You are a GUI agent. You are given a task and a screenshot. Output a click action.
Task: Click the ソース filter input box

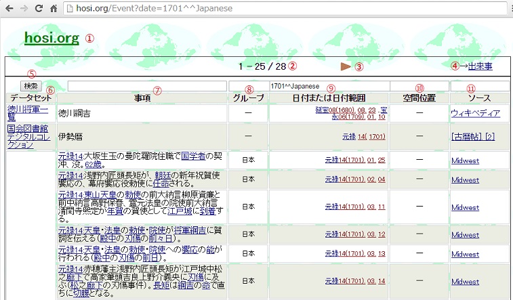tap(479, 86)
